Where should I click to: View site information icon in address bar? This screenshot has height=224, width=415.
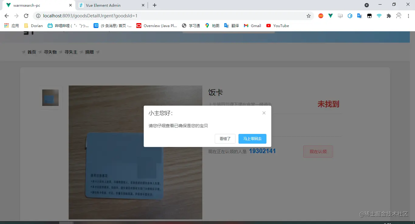coord(38,16)
